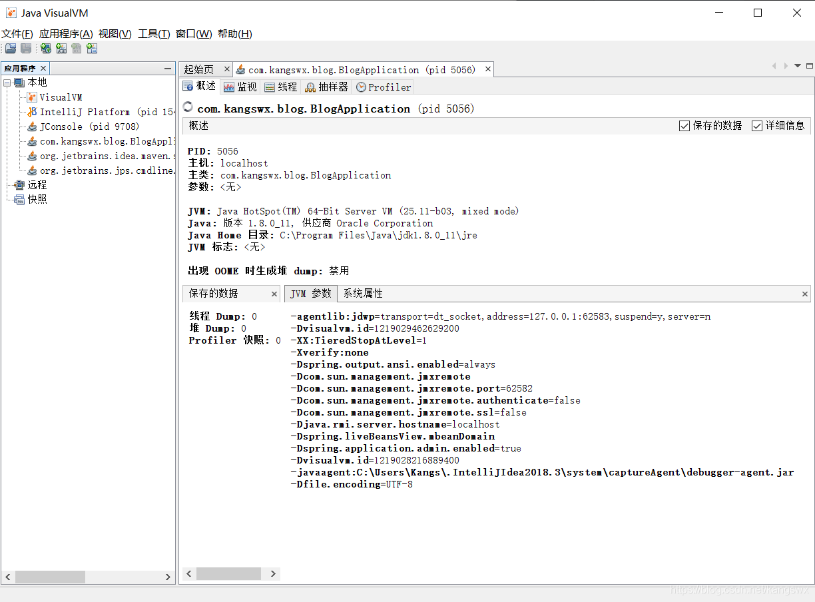Click right arrow of overview pane scrollbar
Viewport: 815px width, 602px height.
coord(273,573)
